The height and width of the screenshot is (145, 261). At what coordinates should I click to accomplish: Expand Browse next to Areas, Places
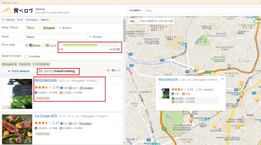pos(65,28)
